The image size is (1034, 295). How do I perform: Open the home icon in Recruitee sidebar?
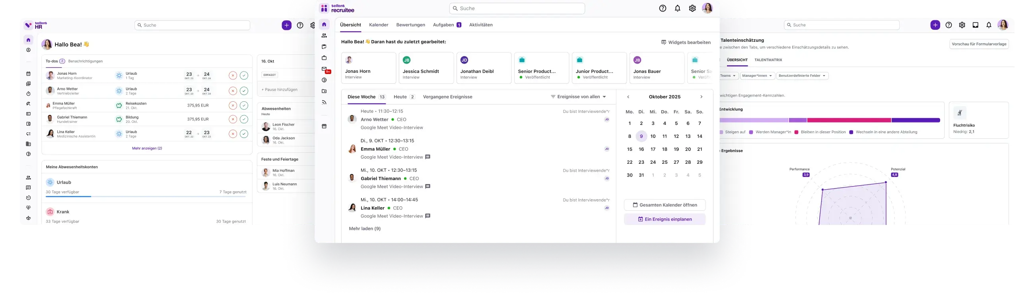pyautogui.click(x=325, y=25)
